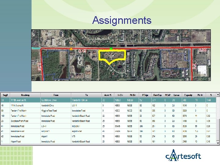The width and height of the screenshot is (220, 165).
Task: Click the scrollbar up arrow of table
Action: (x=218, y=95)
